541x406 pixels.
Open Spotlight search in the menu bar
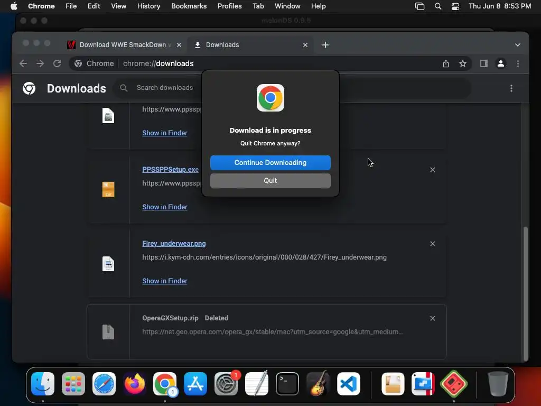(438, 6)
